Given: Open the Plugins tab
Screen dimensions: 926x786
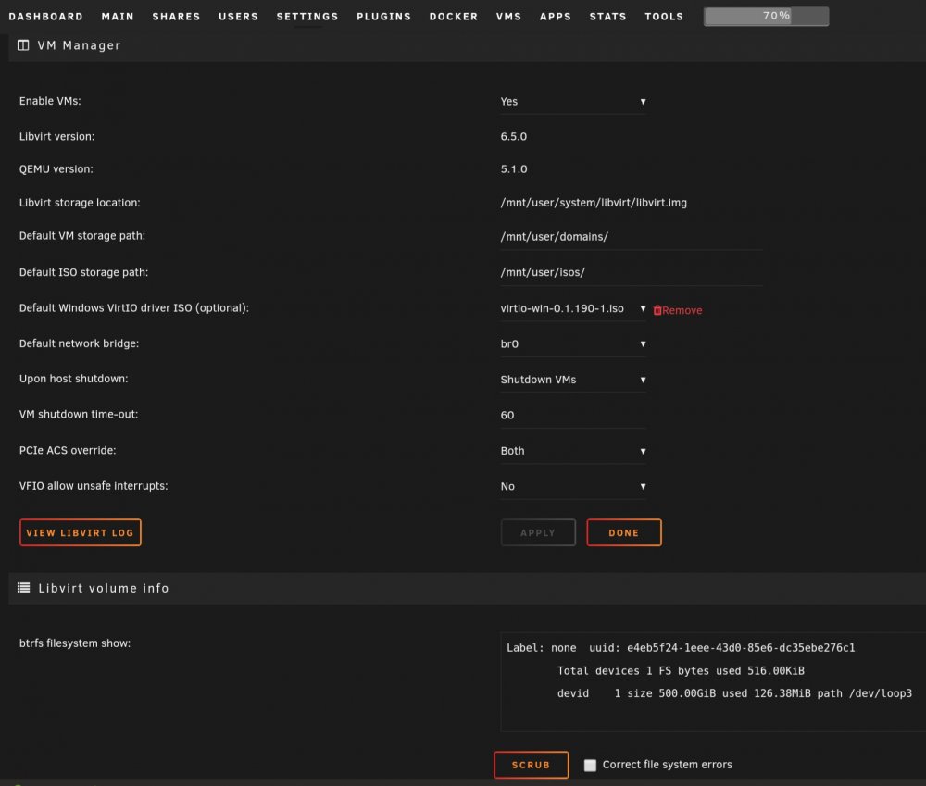Looking at the screenshot, I should (384, 17).
